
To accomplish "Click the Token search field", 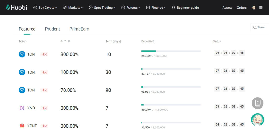I will 260,27.
